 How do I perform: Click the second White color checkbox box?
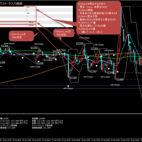[27, 26]
